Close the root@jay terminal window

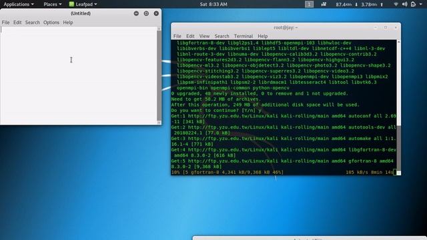396,27
